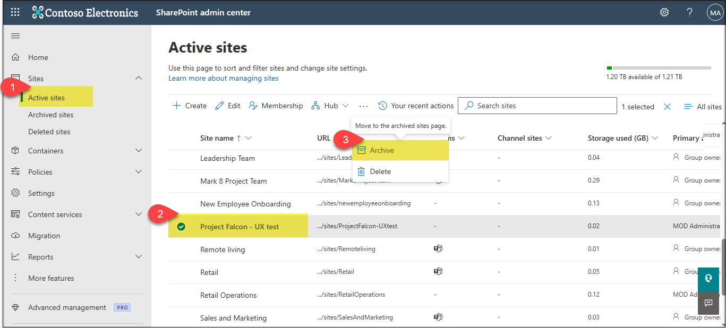
Task: Click the help question mark icon
Action: (689, 12)
